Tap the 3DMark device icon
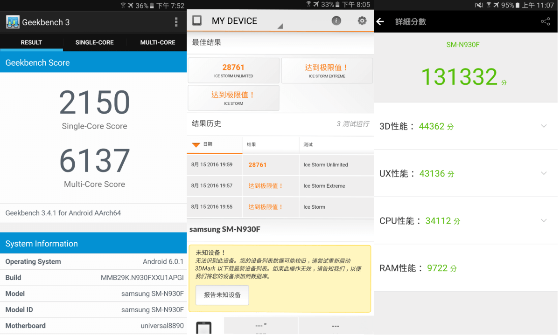 click(197, 21)
